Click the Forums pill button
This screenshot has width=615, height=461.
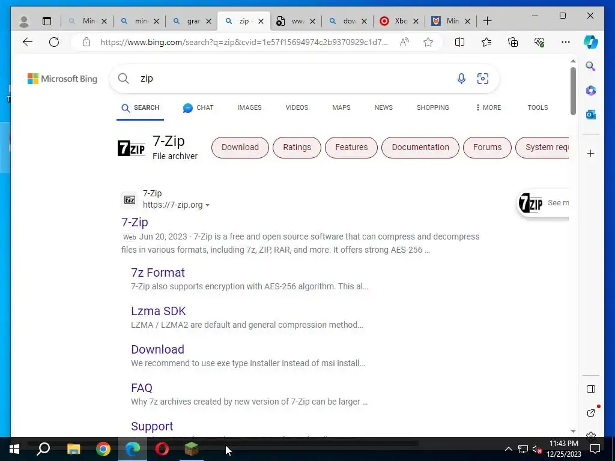tap(488, 148)
